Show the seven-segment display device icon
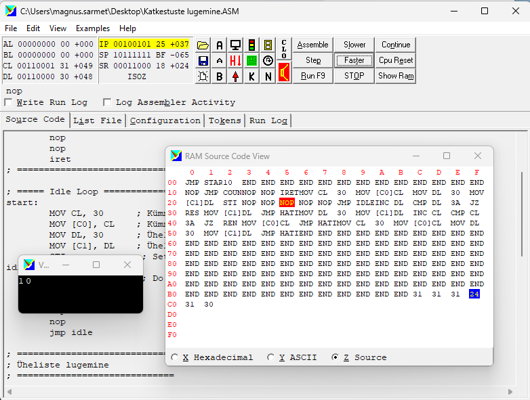This screenshot has height=400, width=530. coord(268,45)
